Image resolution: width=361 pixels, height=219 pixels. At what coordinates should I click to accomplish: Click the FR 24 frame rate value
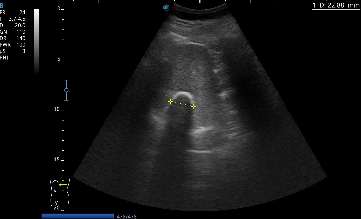tap(13, 12)
